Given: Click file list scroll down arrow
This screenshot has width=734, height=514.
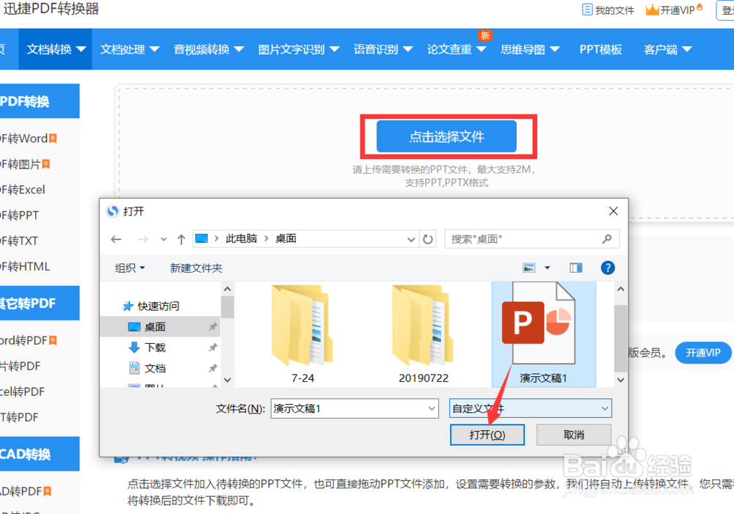Looking at the screenshot, I should [x=621, y=380].
